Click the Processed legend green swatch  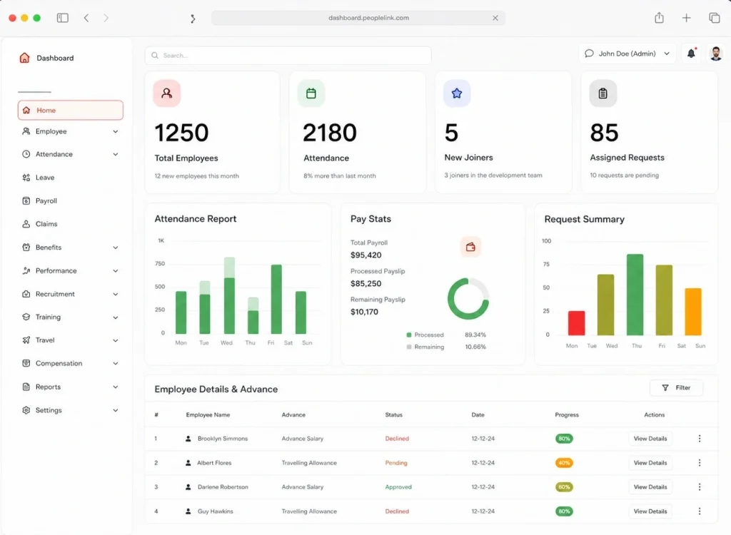409,335
